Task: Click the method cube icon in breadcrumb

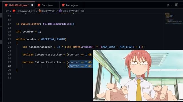Action: pyautogui.click(x=60, y=11)
